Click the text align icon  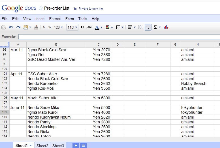[130, 27]
